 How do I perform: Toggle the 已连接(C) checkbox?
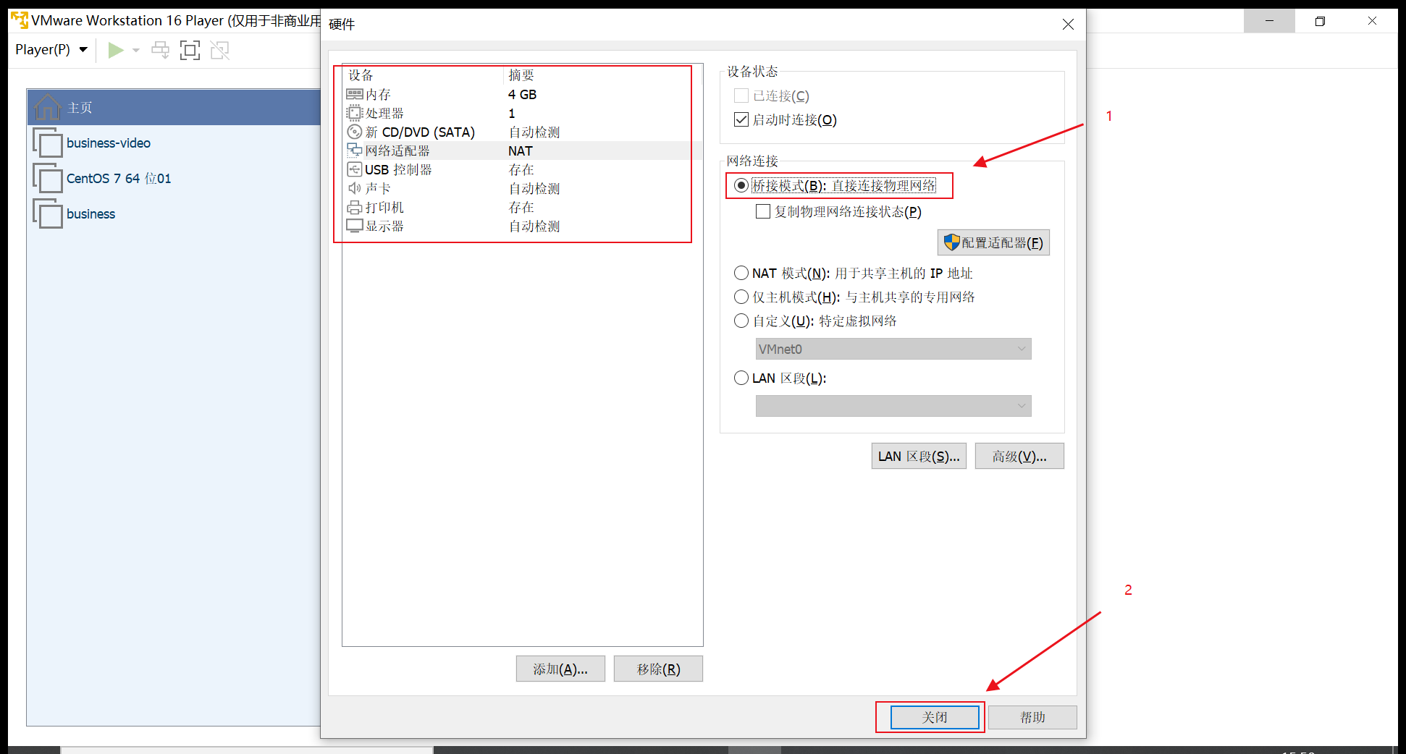coord(741,96)
